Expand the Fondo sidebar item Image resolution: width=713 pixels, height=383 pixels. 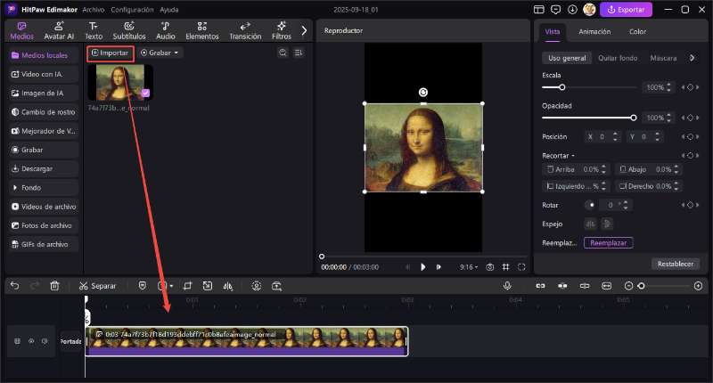pos(44,188)
